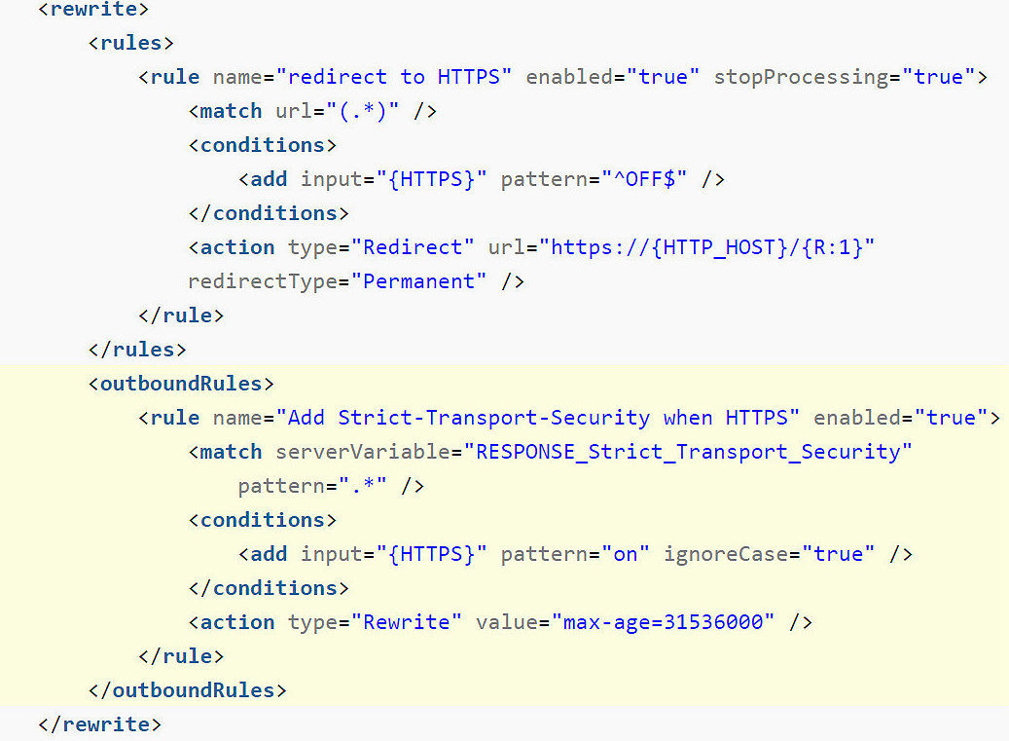Click the "^OFF$" pattern value
Screen dimensions: 1009x741
pyautogui.click(x=644, y=179)
